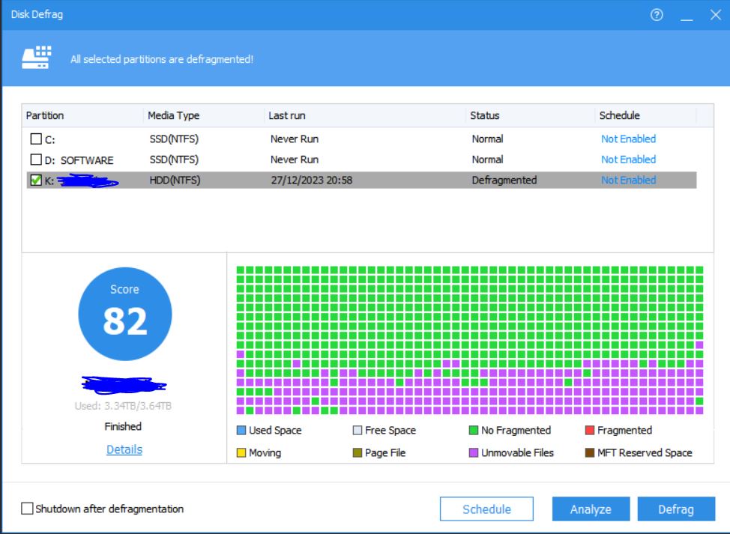
Task: Sort by the Partition column header
Action: (x=82, y=115)
